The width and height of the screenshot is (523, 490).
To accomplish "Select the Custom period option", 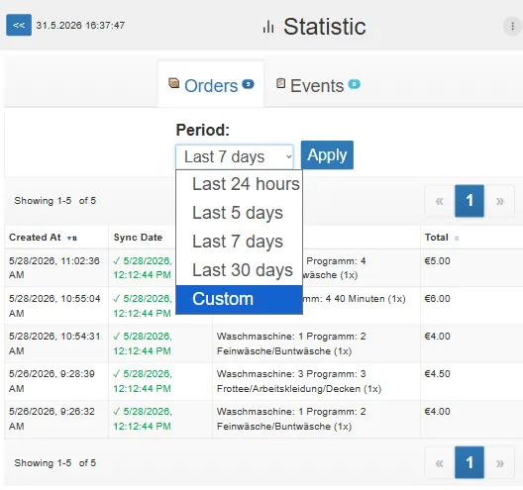I will tap(239, 299).
